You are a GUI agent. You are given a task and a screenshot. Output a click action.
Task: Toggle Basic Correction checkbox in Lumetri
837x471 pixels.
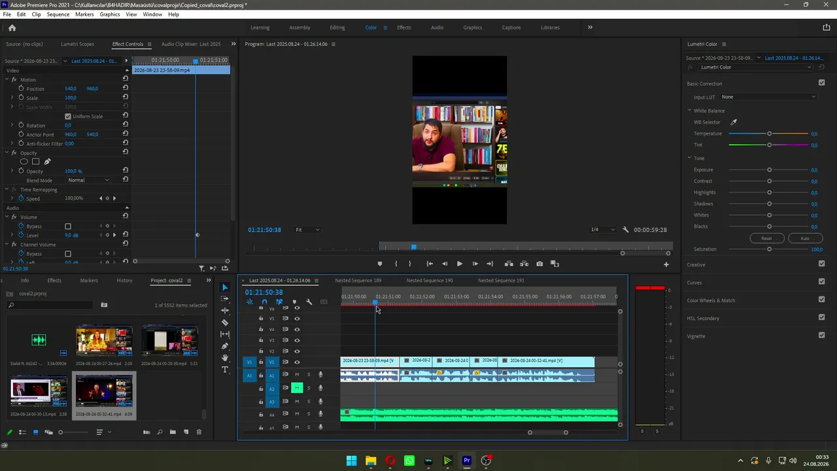(822, 83)
